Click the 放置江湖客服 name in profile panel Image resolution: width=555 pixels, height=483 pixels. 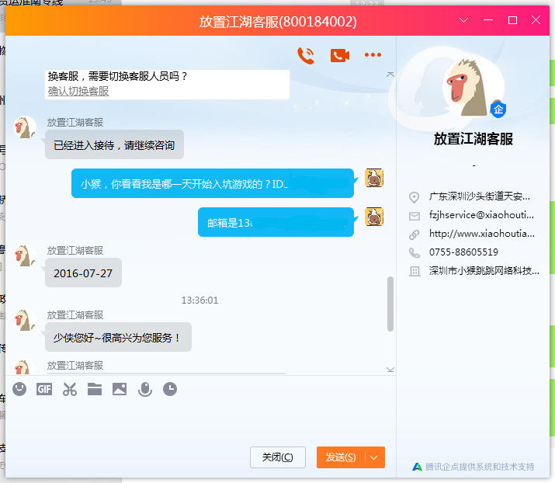click(x=473, y=139)
